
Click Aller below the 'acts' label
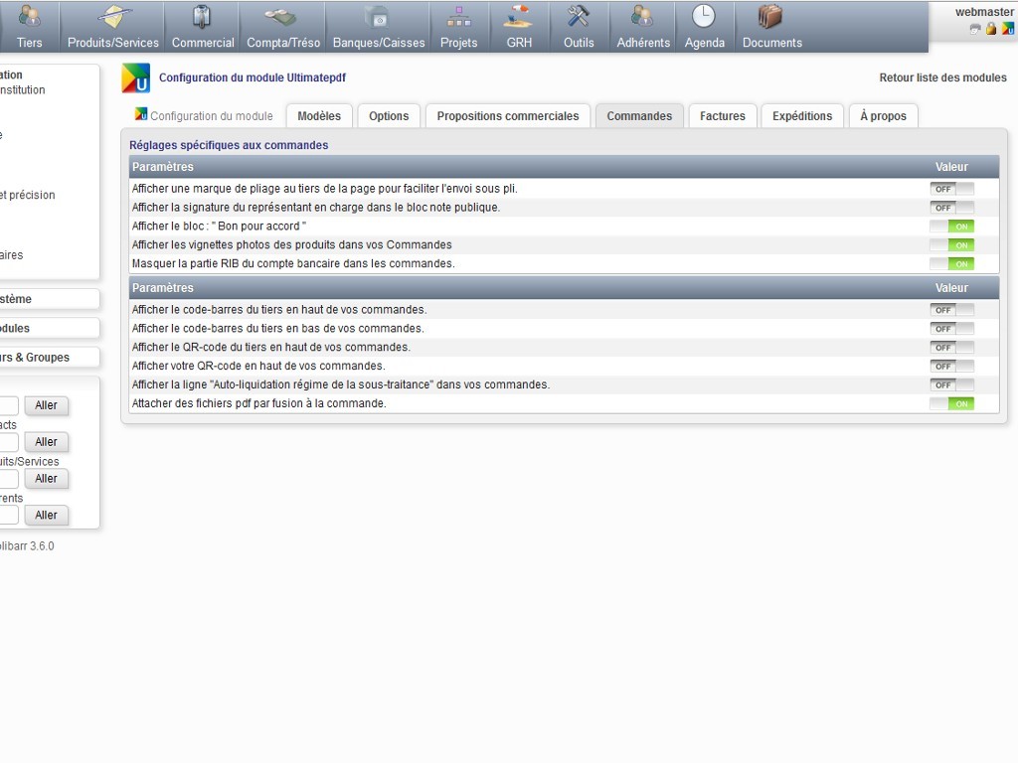46,442
